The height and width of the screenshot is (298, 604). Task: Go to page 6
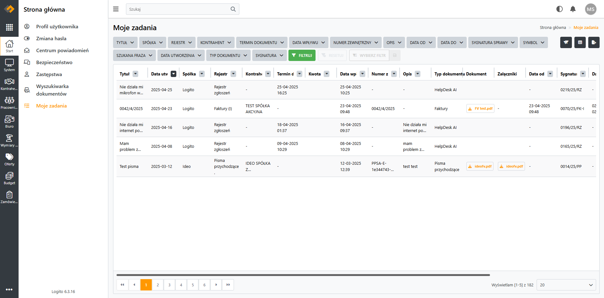pyautogui.click(x=204, y=285)
